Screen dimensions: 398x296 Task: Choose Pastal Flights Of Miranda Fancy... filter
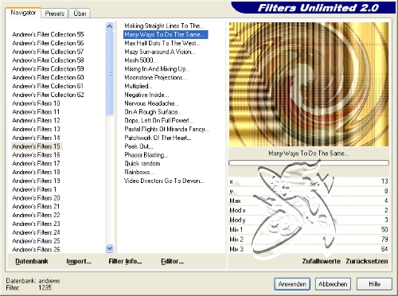(x=166, y=129)
